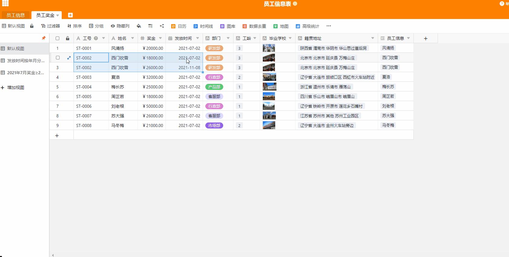Switch to the 员工信息 sheet tab
This screenshot has width=509, height=257.
(x=16, y=15)
